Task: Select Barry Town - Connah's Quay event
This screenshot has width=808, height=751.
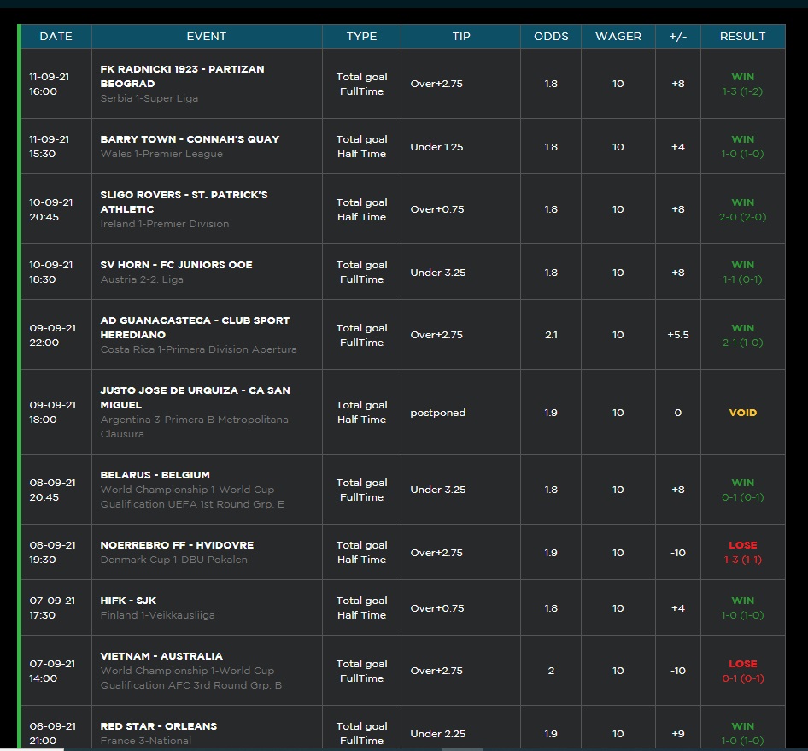Action: (x=190, y=139)
